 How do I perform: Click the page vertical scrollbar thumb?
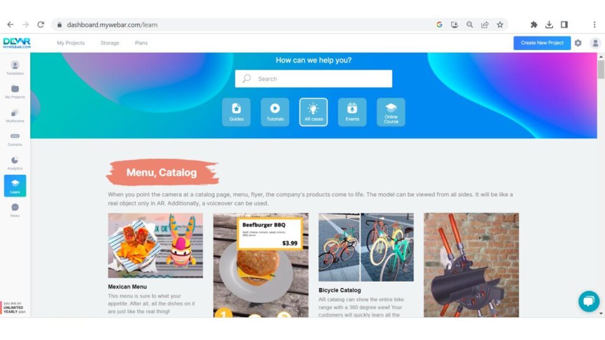(x=601, y=70)
